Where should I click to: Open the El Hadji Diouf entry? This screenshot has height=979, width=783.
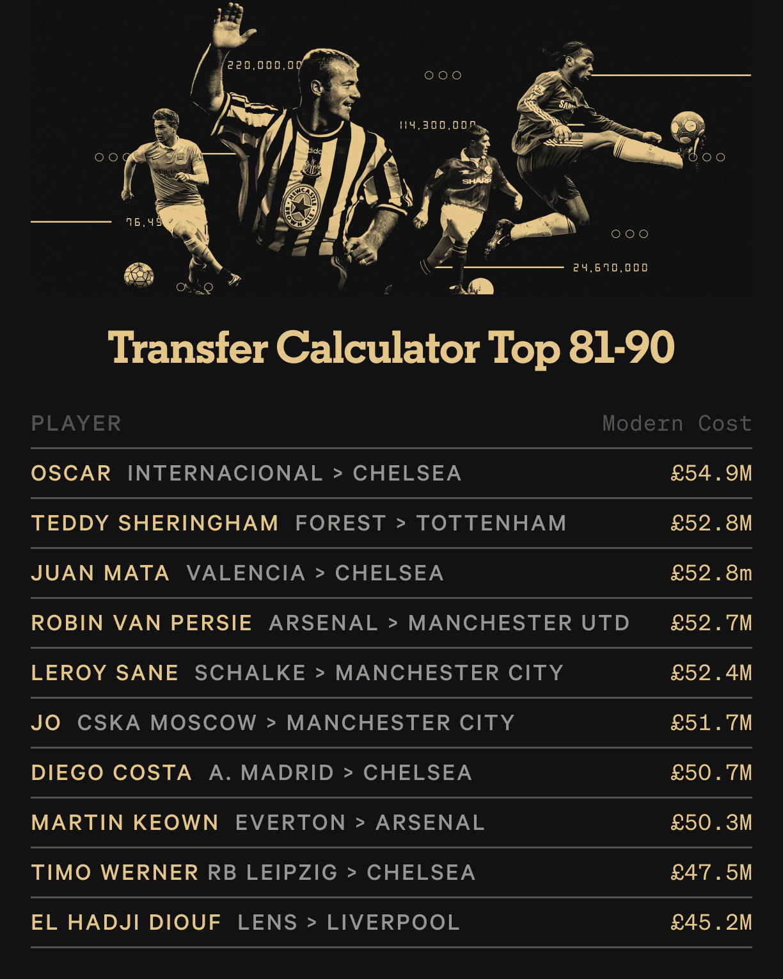click(126, 923)
